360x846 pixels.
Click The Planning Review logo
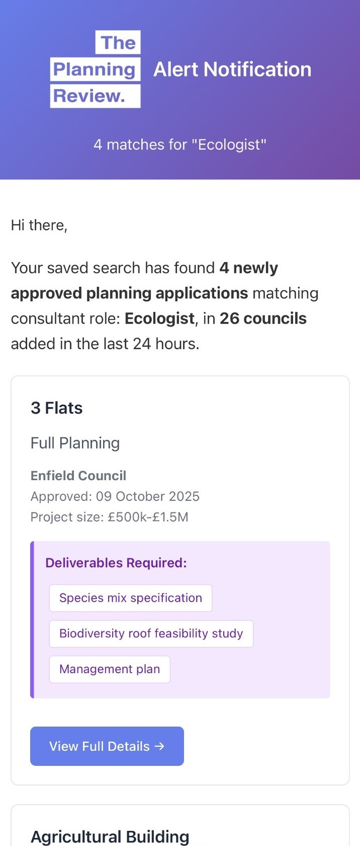click(96, 69)
